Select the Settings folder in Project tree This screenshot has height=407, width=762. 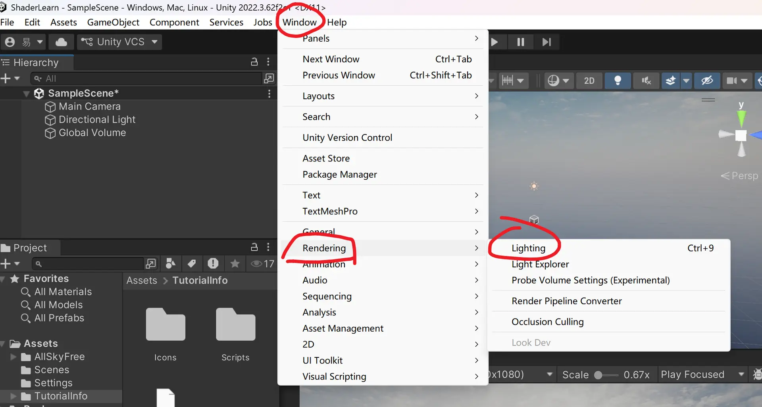pos(53,383)
